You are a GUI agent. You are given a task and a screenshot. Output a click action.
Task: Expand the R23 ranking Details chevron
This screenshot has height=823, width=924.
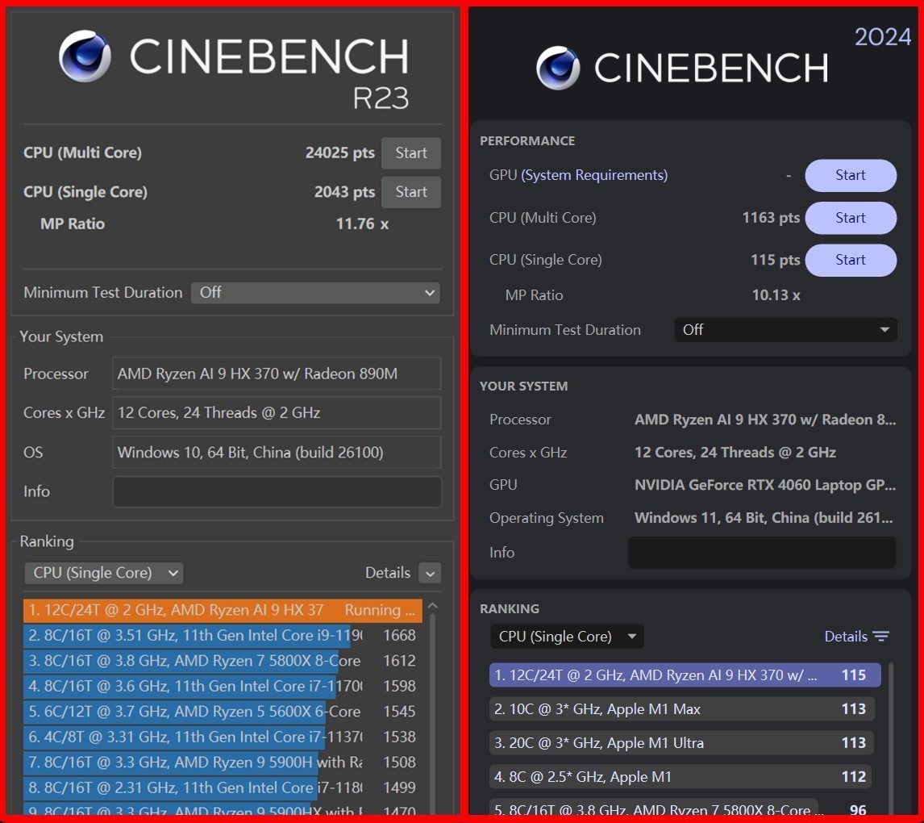(x=430, y=574)
